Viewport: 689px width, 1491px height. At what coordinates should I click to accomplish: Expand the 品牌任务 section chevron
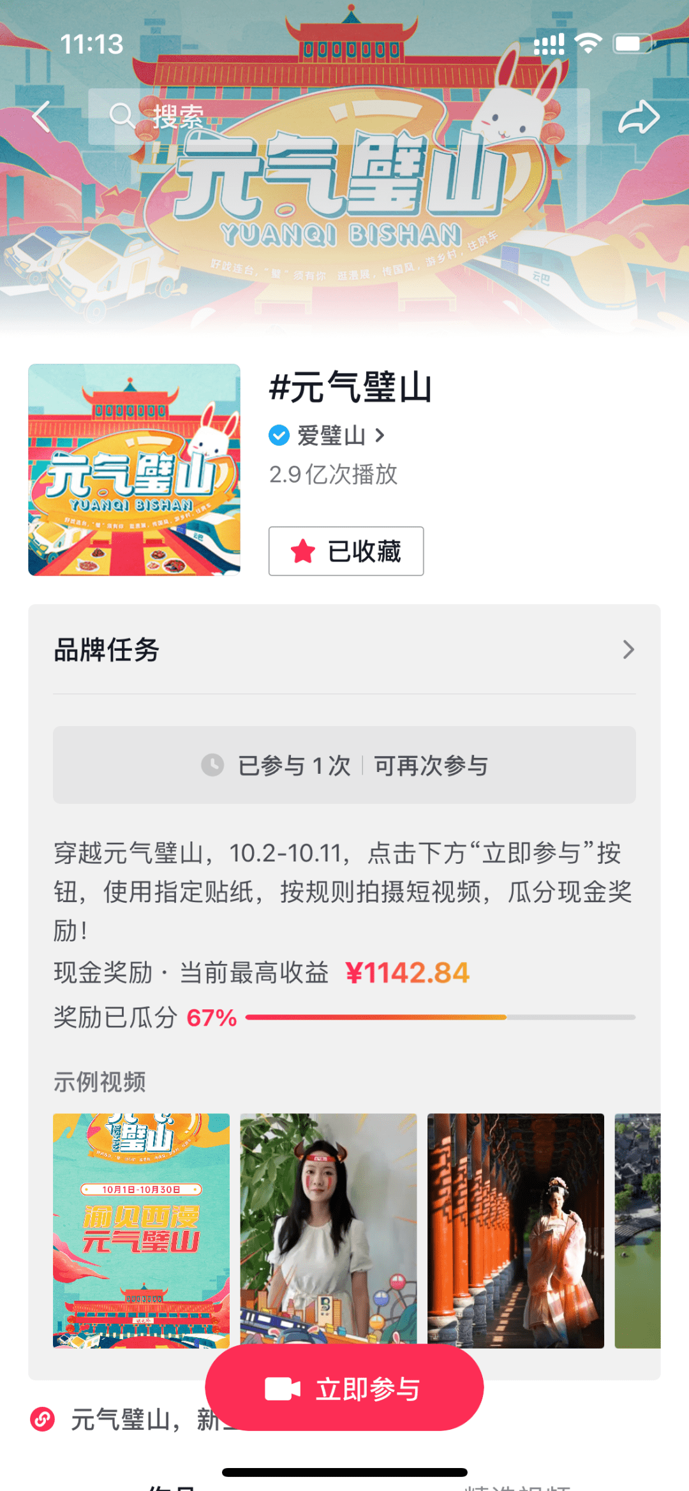628,649
